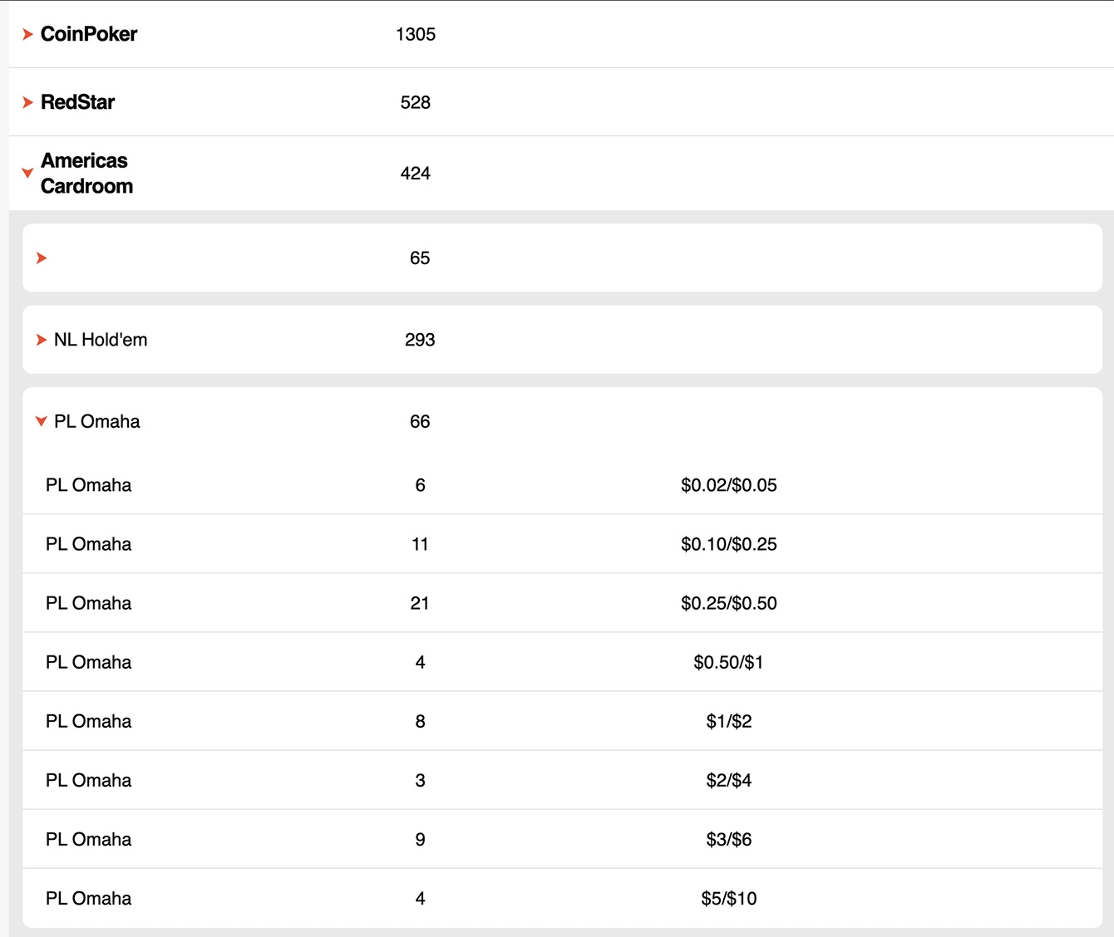This screenshot has width=1114, height=937.
Task: Expand the CoinPoker row arrow
Action: [27, 34]
